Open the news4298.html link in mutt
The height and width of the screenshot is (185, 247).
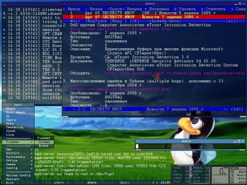pos(121,89)
